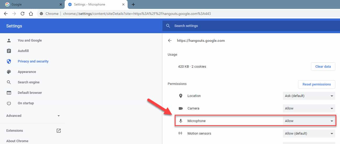340x144 pixels.
Task: Click the Camera permission icon
Action: click(180, 108)
